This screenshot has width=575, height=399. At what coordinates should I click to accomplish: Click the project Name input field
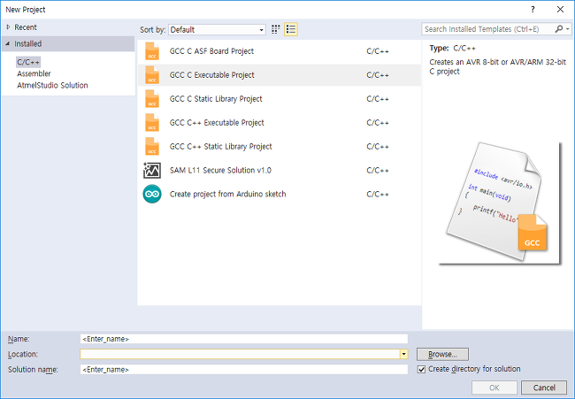point(244,339)
